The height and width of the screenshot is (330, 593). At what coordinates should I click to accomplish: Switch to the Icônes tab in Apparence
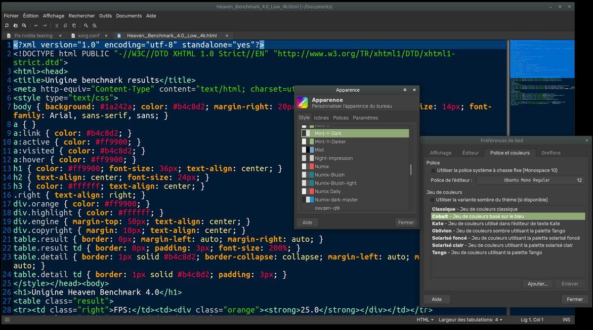click(x=321, y=118)
